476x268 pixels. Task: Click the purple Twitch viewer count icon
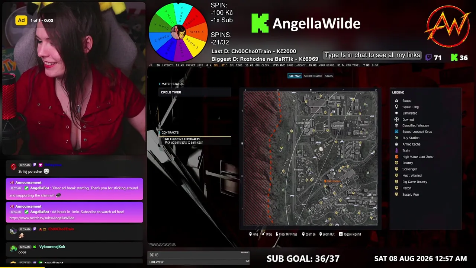point(428,58)
